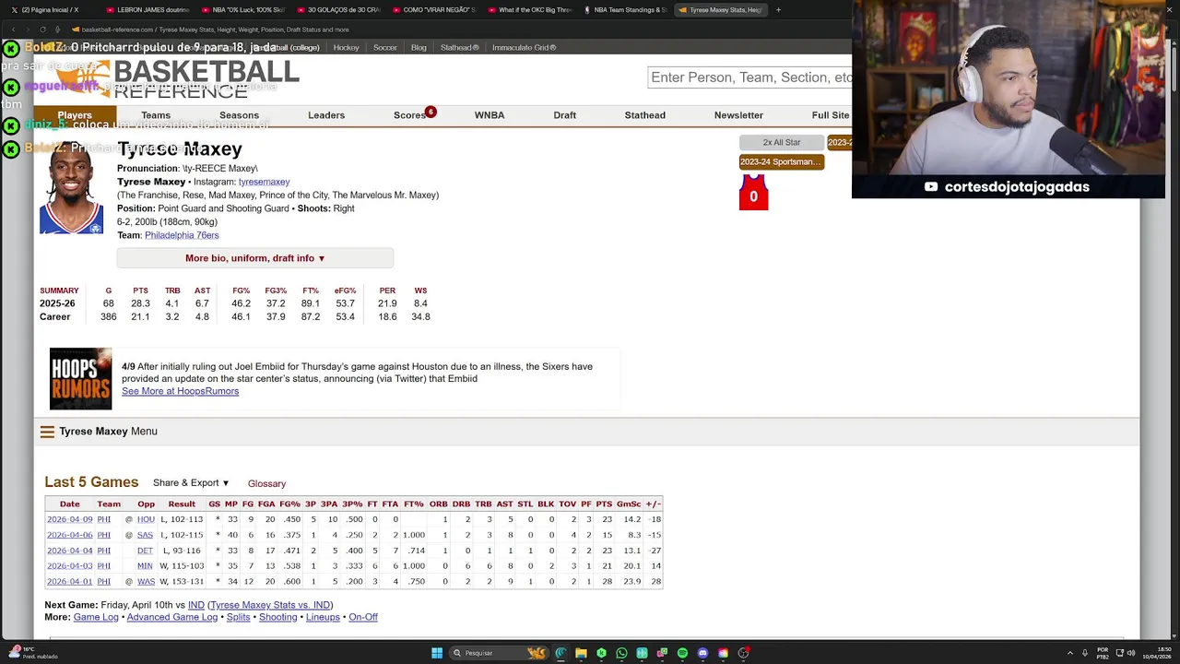This screenshot has height=664, width=1180.
Task: Reload the page with browser refresh icon
Action: [42, 30]
